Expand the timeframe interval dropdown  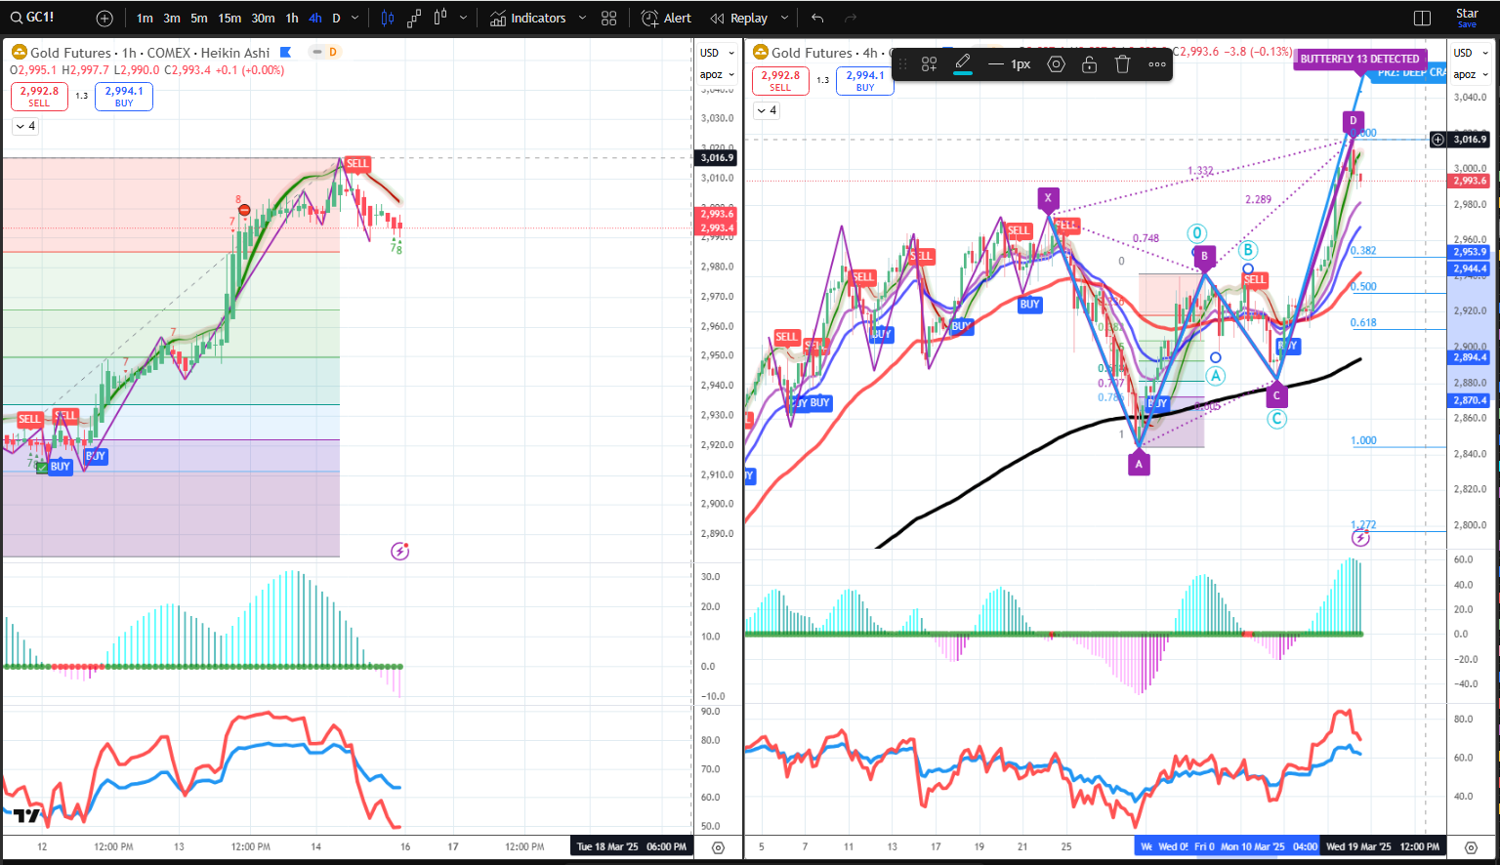pyautogui.click(x=354, y=18)
